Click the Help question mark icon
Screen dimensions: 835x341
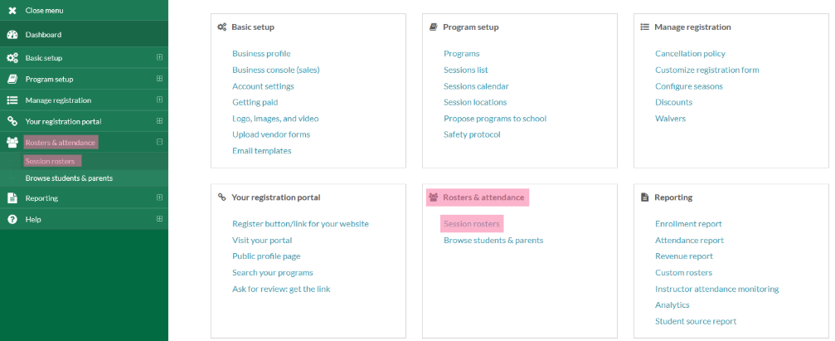click(x=12, y=219)
